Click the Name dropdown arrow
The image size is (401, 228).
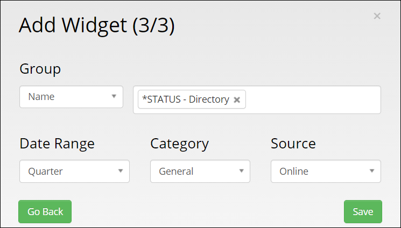pyautogui.click(x=114, y=97)
